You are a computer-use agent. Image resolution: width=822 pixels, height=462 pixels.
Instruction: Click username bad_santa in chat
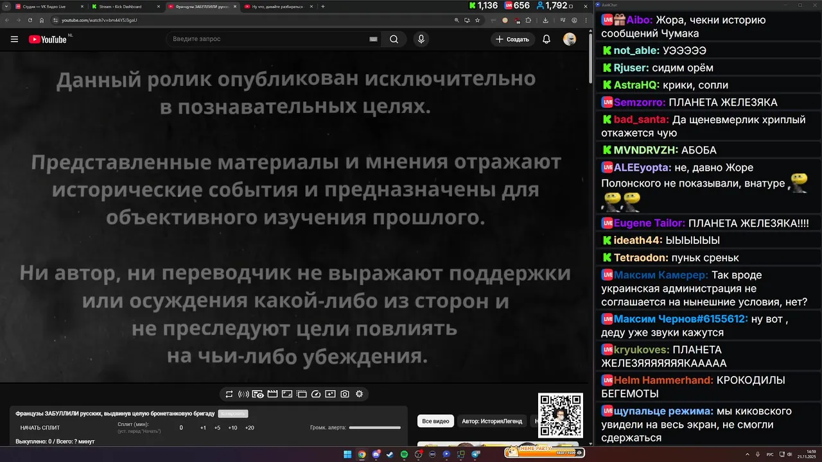(x=641, y=119)
